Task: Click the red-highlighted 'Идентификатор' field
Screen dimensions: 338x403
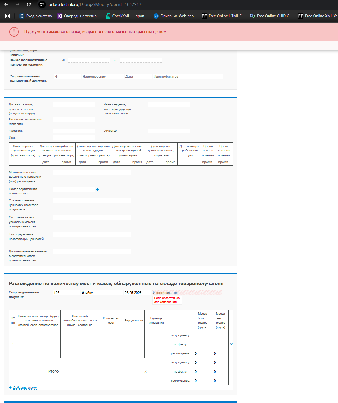Action: coord(187,293)
